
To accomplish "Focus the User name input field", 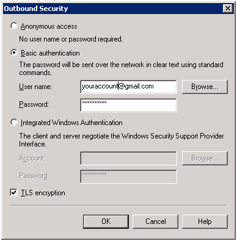I will pos(128,87).
